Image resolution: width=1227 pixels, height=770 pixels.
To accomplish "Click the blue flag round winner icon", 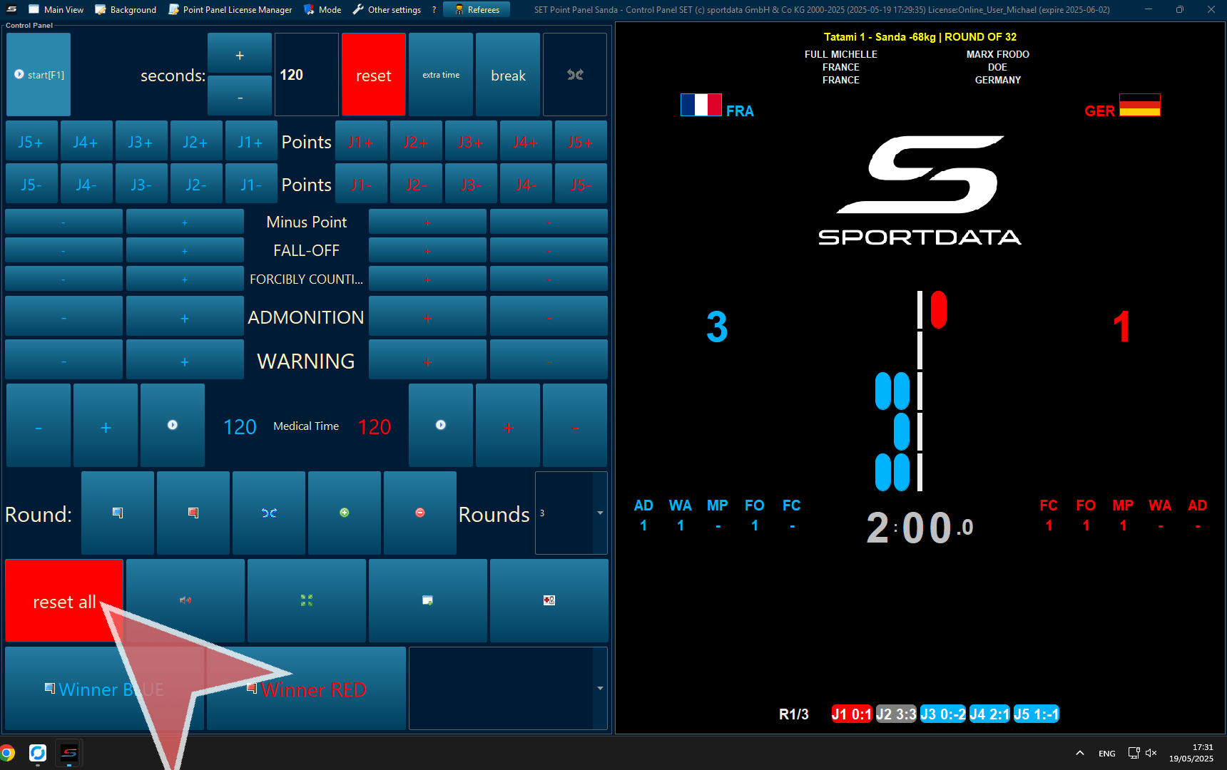I will point(118,513).
